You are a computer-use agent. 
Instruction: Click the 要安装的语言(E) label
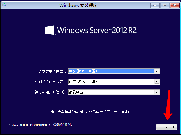tap(52, 71)
